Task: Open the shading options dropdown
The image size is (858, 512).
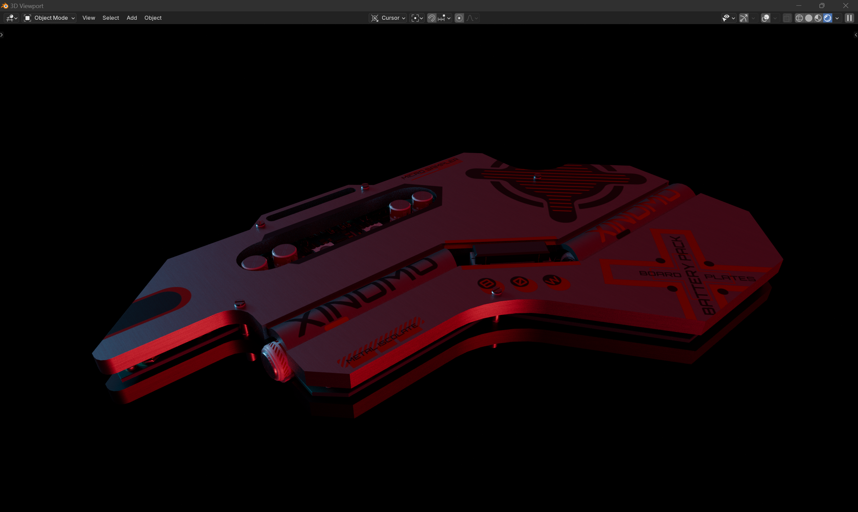Action: coord(837,18)
